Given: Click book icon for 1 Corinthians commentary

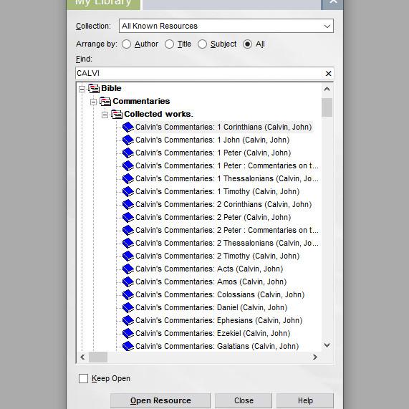Looking at the screenshot, I should point(128,127).
